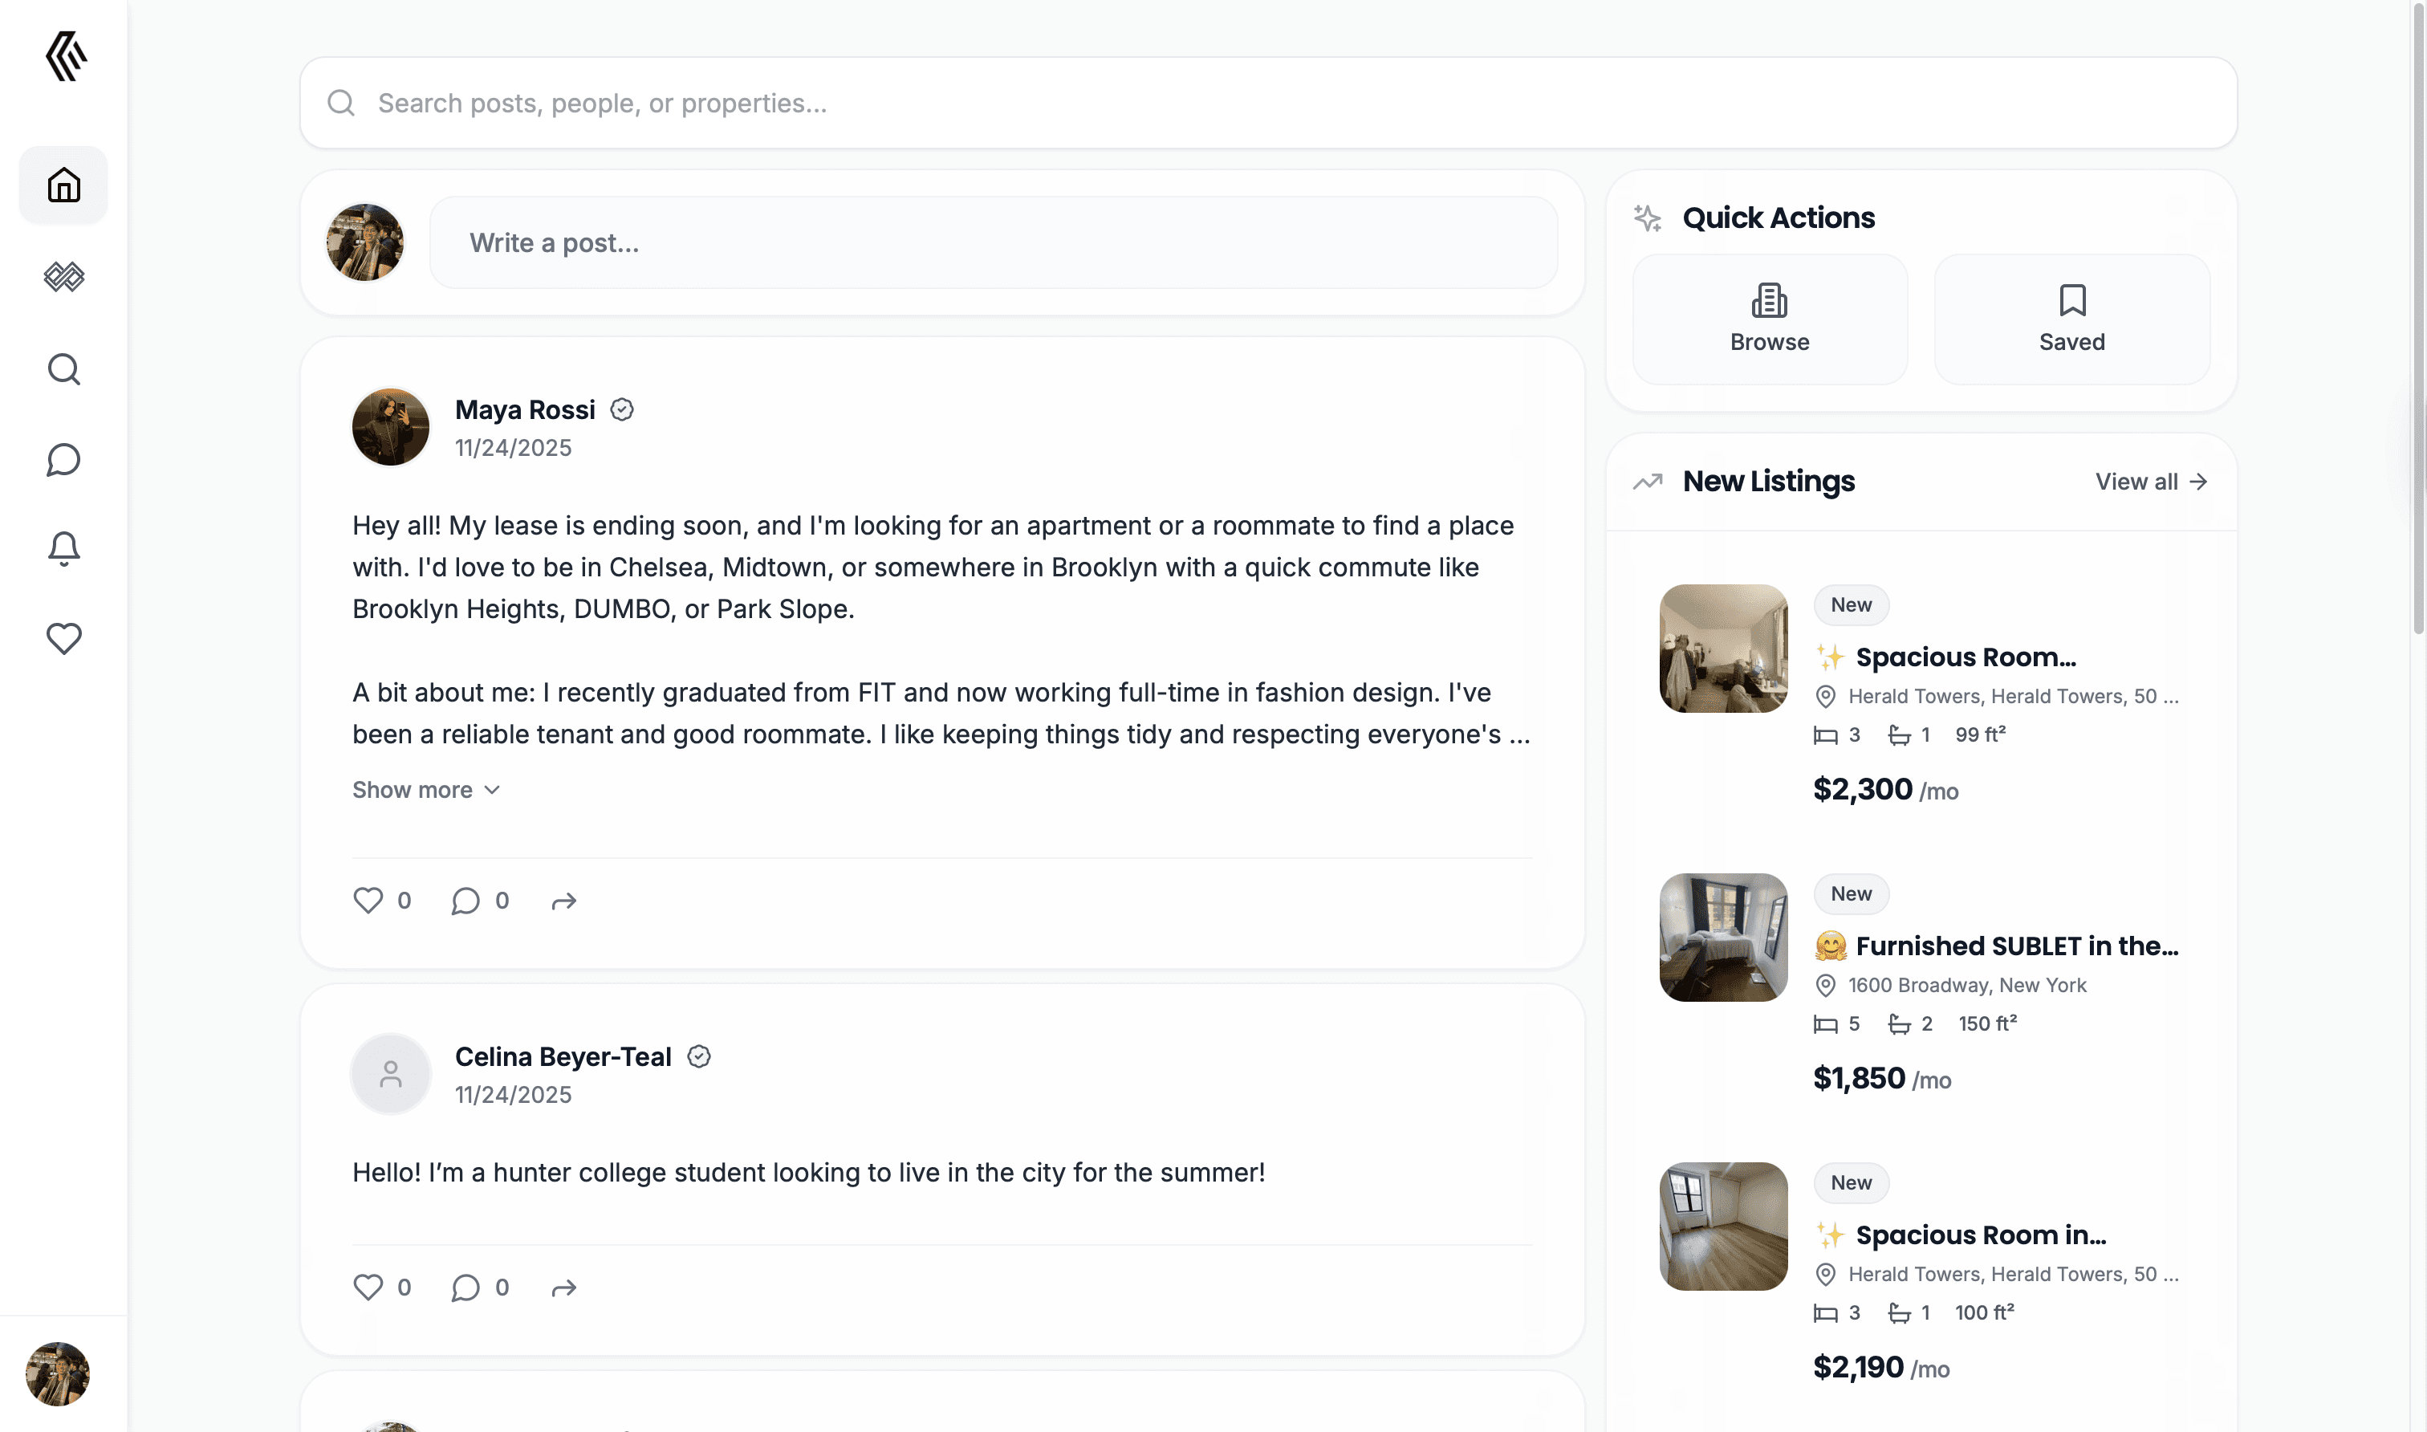The image size is (2427, 1432).
Task: Like Celina Beyer-Teal's post
Action: [368, 1286]
